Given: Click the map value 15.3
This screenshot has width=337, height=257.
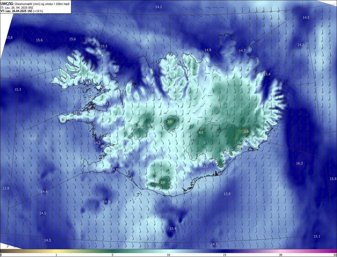Looking at the screenshot, I should coord(18,90).
